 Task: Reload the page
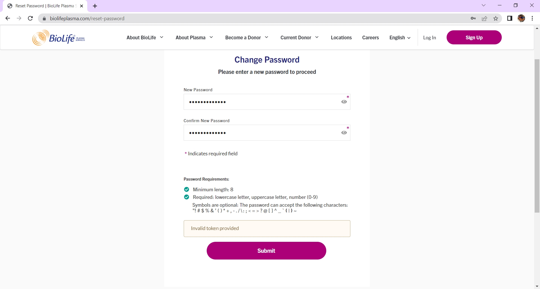pyautogui.click(x=30, y=18)
